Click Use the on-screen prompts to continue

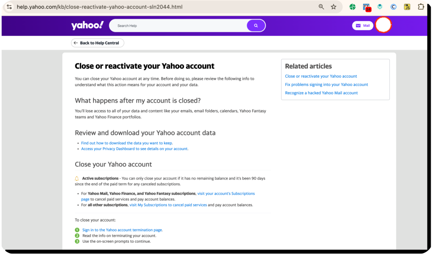point(117,241)
